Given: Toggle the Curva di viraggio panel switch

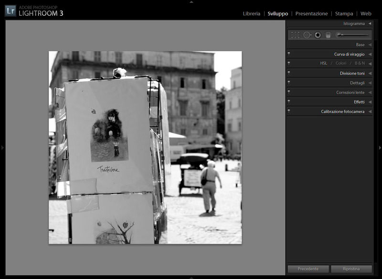Looking at the screenshot, I should click(289, 54).
